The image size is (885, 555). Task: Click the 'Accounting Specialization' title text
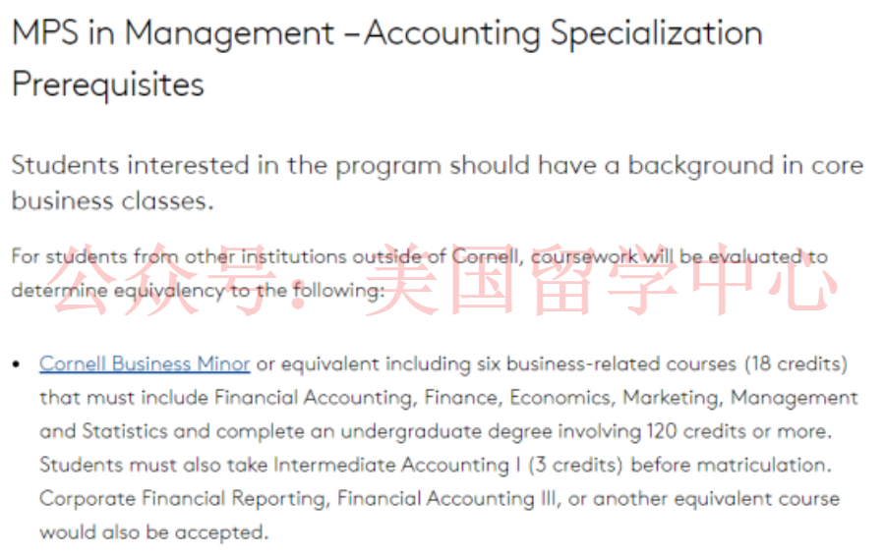563,32
